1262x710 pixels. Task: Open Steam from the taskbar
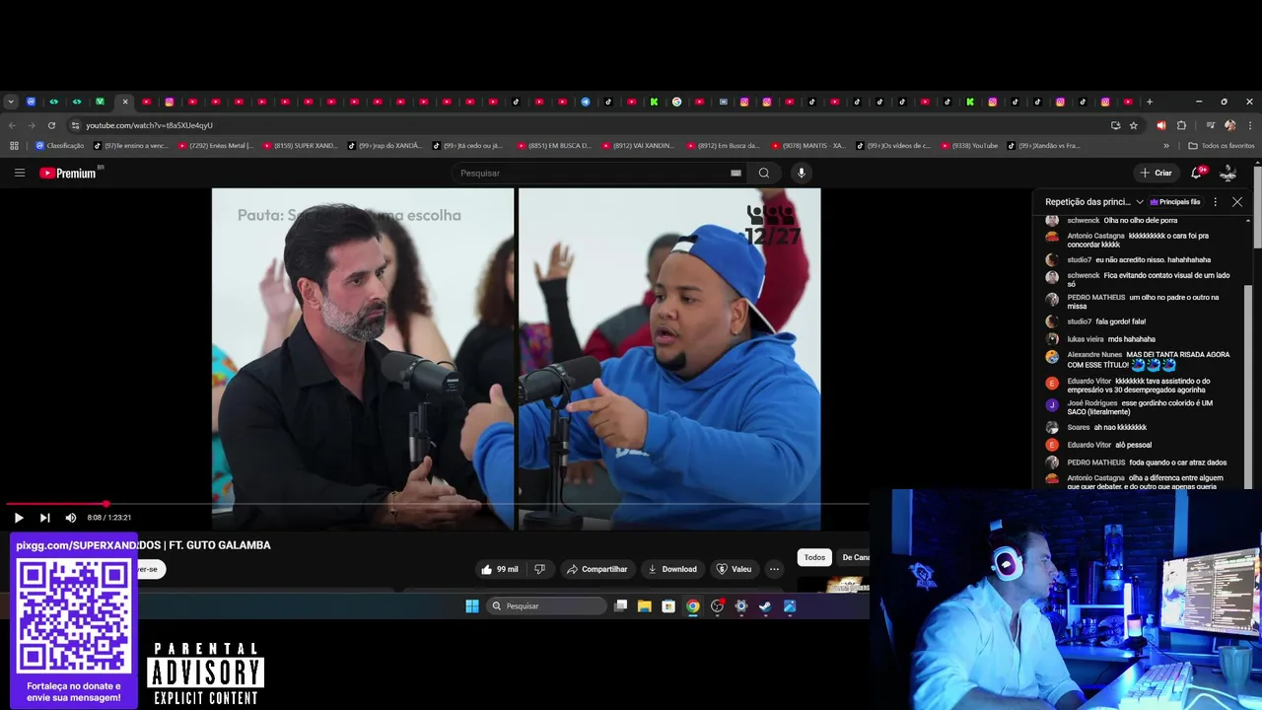coord(765,606)
